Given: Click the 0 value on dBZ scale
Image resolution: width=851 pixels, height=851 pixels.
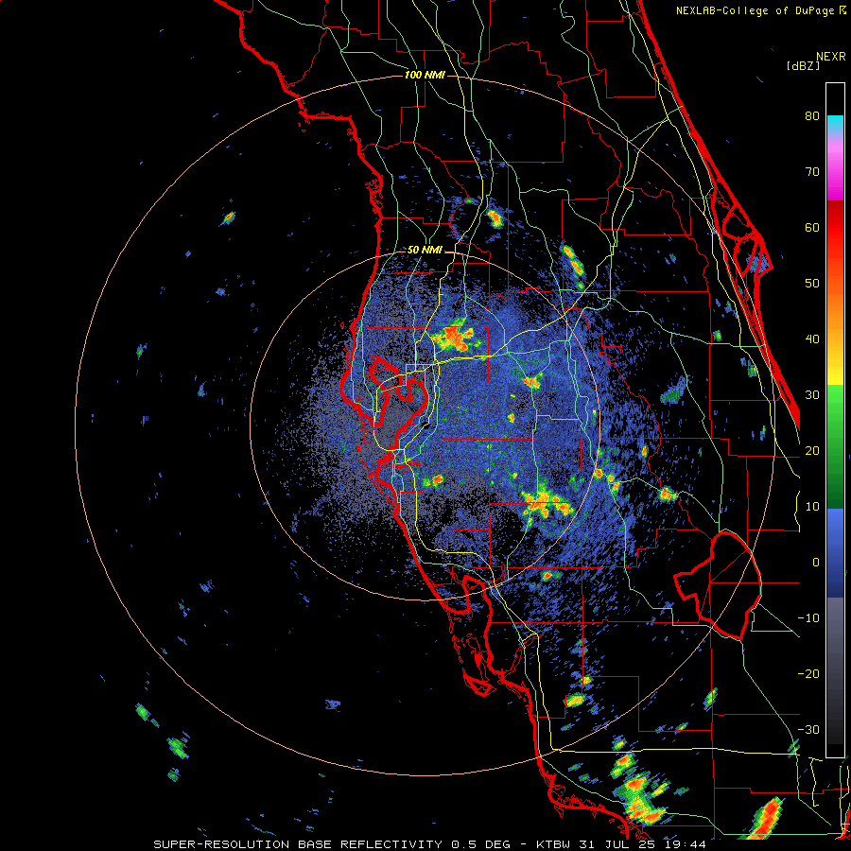Looking at the screenshot, I should click(816, 563).
